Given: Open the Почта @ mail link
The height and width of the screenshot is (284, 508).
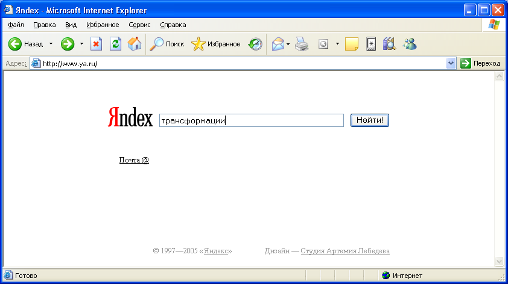Looking at the screenshot, I should (x=134, y=160).
